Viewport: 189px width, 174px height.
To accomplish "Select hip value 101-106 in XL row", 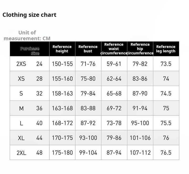I will tap(140, 138).
